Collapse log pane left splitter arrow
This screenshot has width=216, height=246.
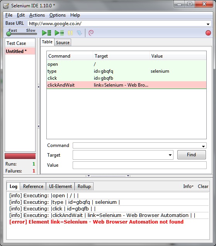[88, 176]
